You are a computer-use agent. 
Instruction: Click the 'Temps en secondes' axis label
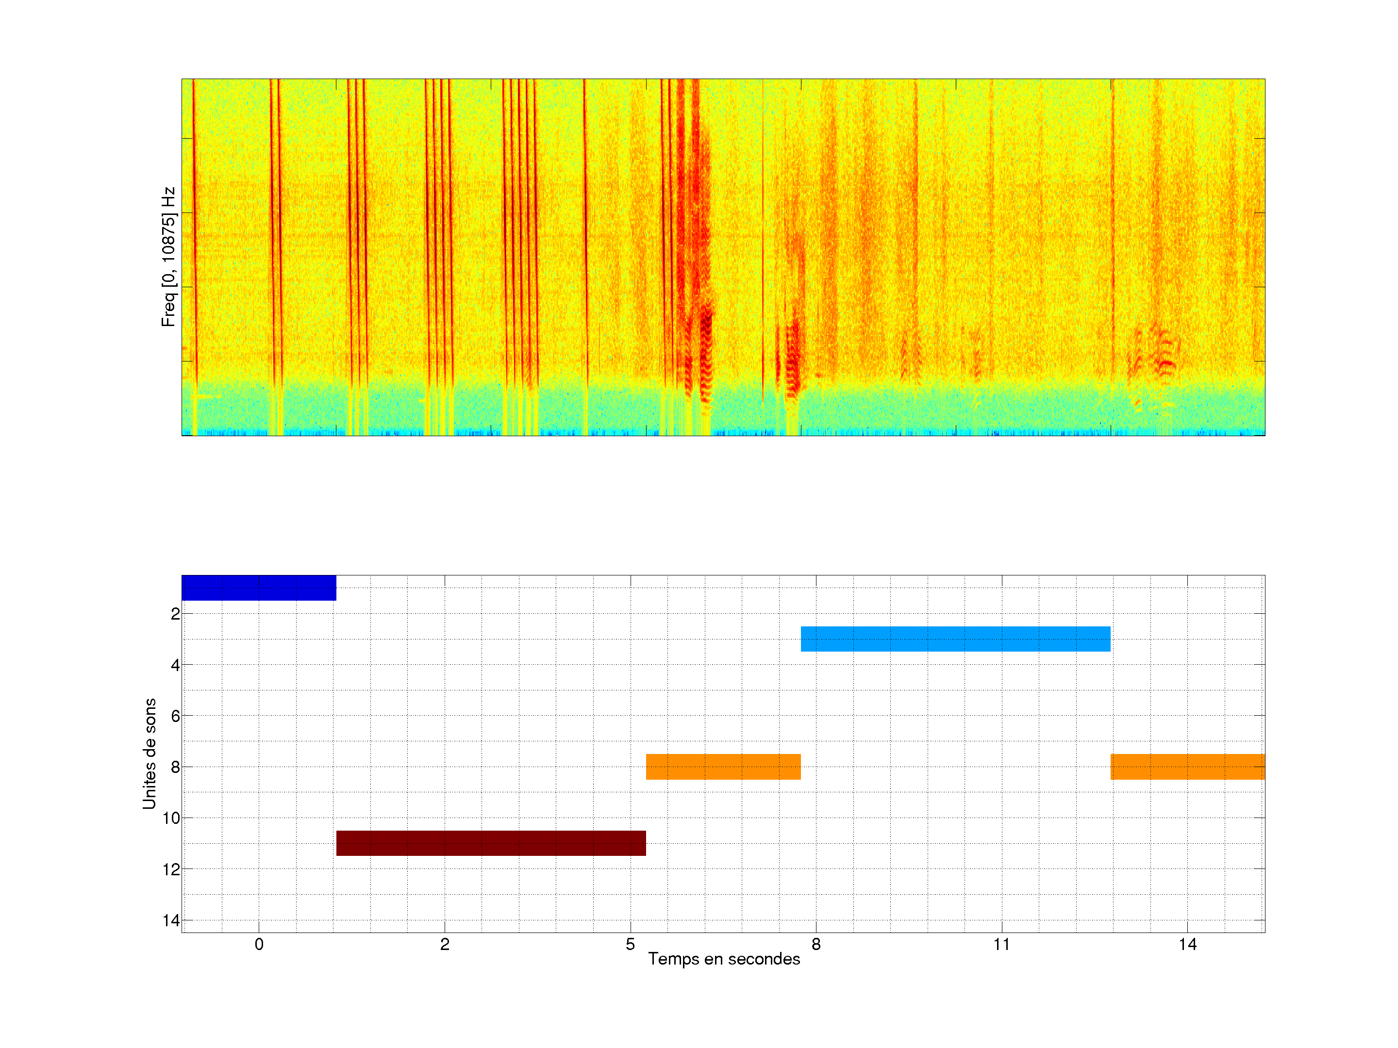pos(724,959)
